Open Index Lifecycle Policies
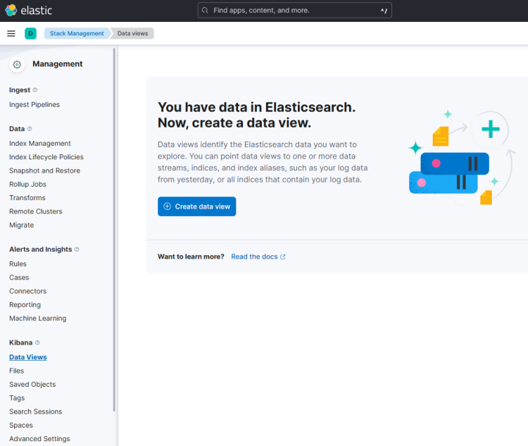 [x=46, y=157]
